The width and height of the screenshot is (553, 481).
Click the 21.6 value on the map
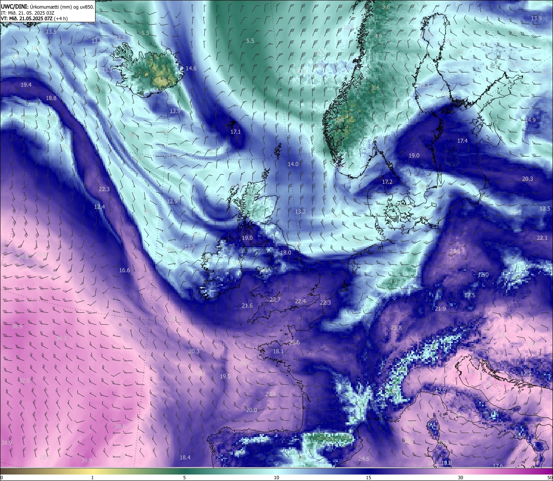click(247, 306)
